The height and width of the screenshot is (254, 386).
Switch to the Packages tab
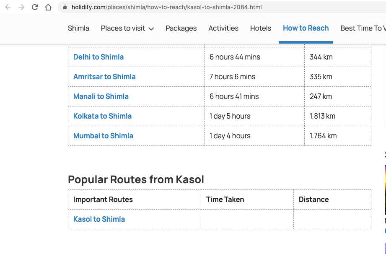[181, 29]
